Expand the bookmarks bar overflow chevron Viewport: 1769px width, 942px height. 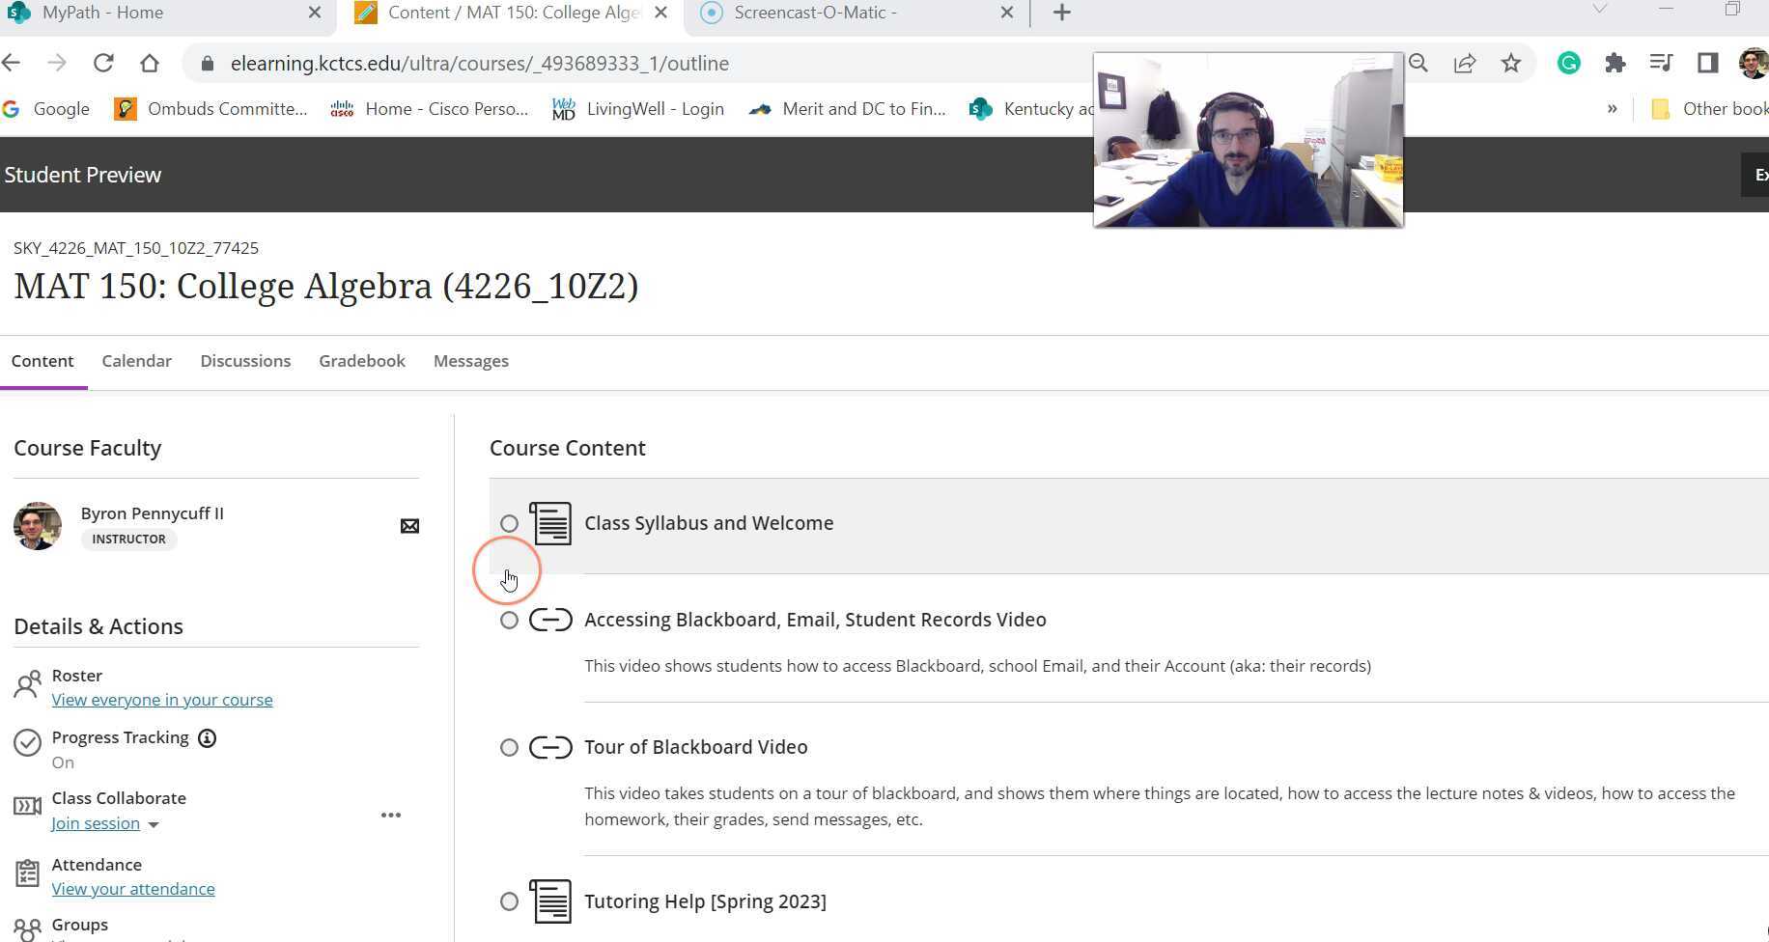point(1612,109)
